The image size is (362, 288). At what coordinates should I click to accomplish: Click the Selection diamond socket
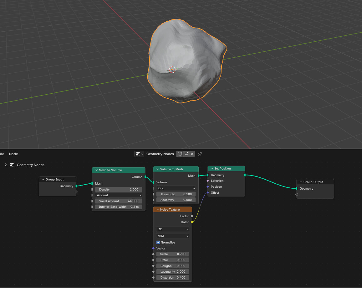208,181
